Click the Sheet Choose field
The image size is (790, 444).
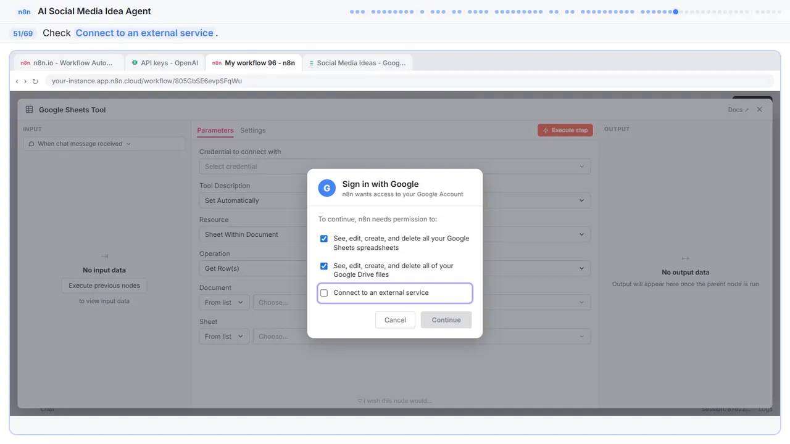click(422, 337)
